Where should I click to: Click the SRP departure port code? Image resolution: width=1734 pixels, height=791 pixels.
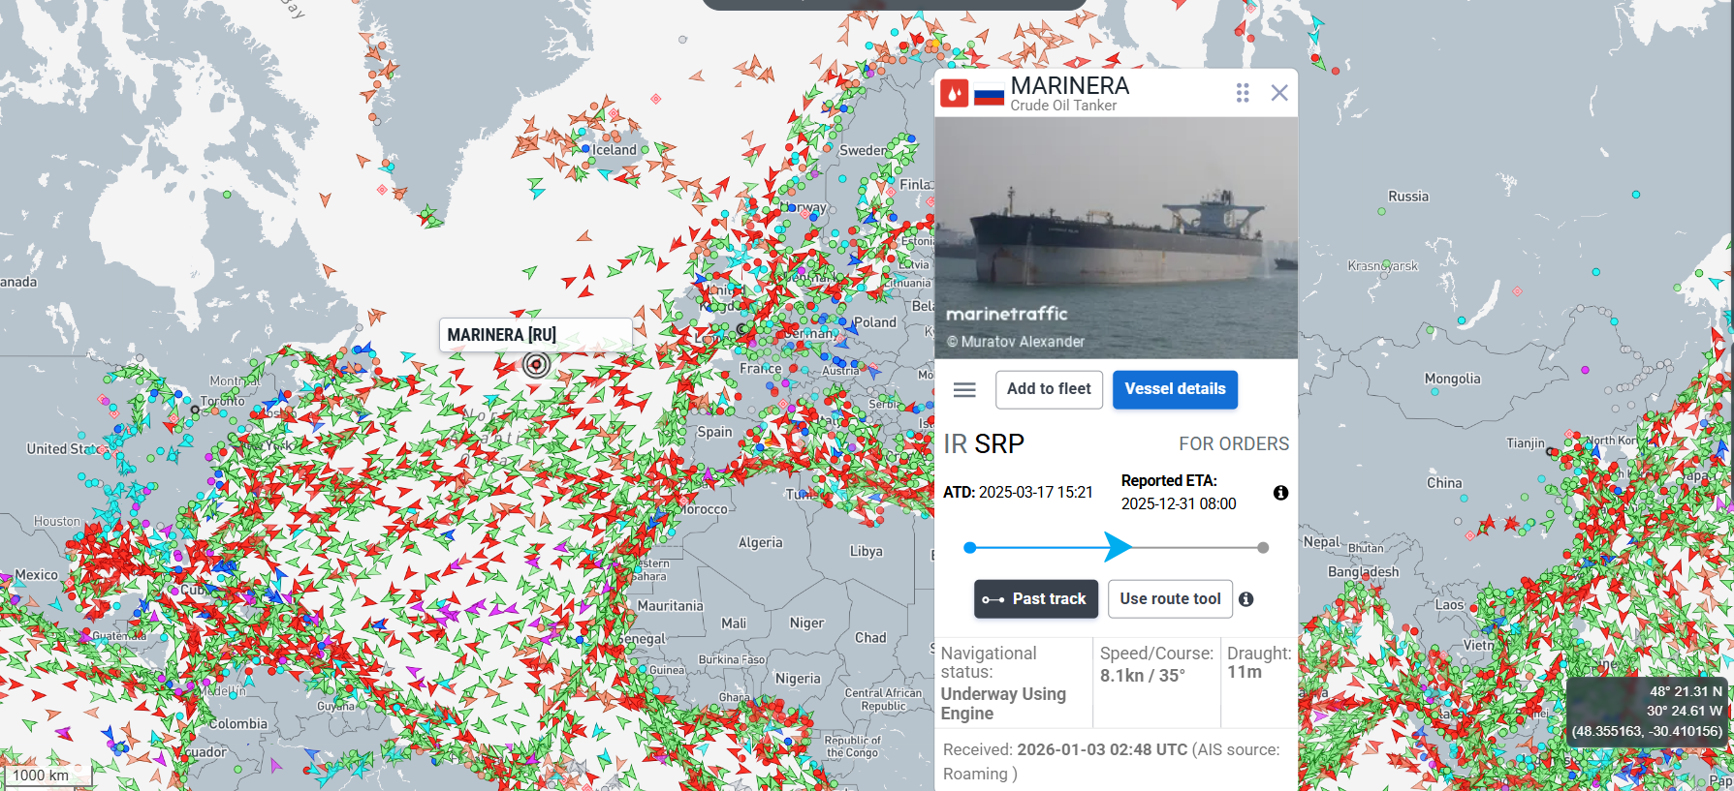pos(999,444)
